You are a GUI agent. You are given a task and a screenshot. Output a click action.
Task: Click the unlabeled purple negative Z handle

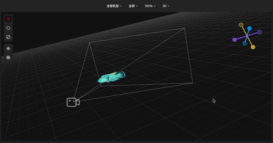(259, 32)
